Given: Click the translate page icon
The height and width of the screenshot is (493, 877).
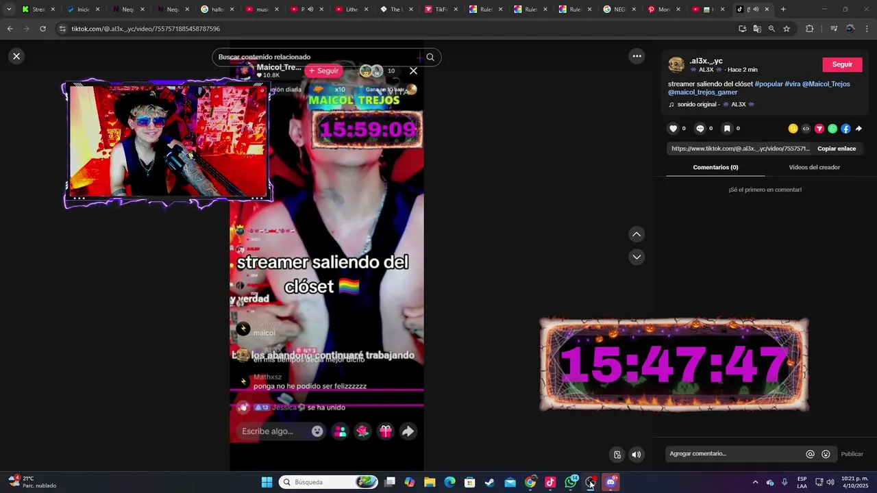Looking at the screenshot, I should (x=757, y=29).
